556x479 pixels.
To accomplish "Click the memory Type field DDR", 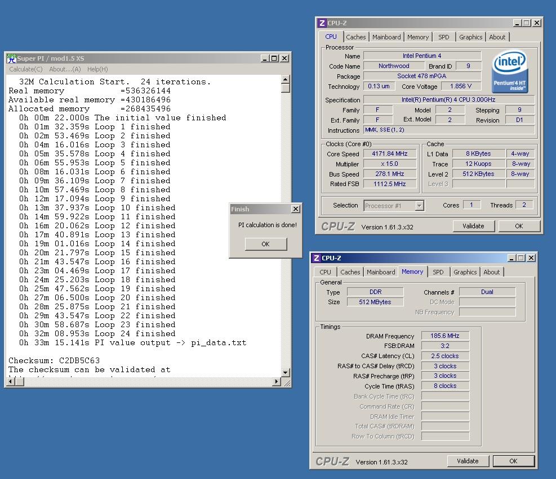I will [x=375, y=292].
